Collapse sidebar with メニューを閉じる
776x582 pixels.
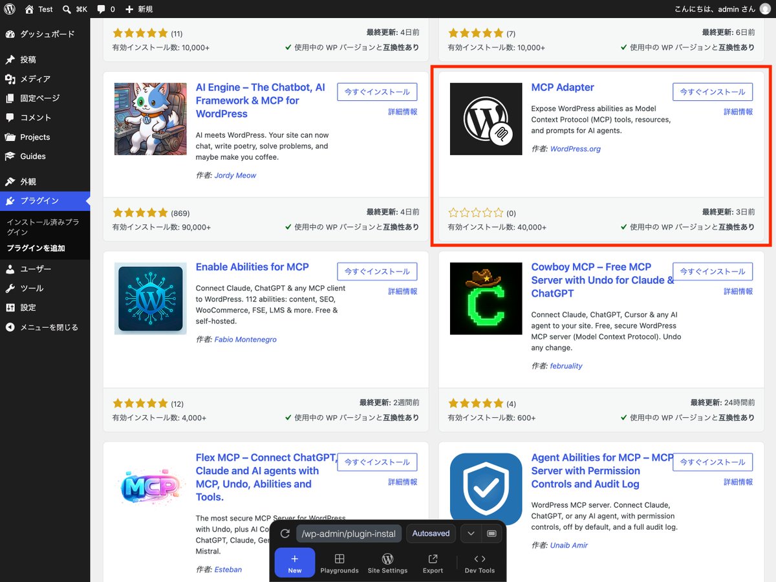(45, 327)
